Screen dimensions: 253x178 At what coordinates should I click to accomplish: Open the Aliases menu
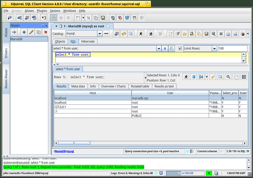point(29,11)
